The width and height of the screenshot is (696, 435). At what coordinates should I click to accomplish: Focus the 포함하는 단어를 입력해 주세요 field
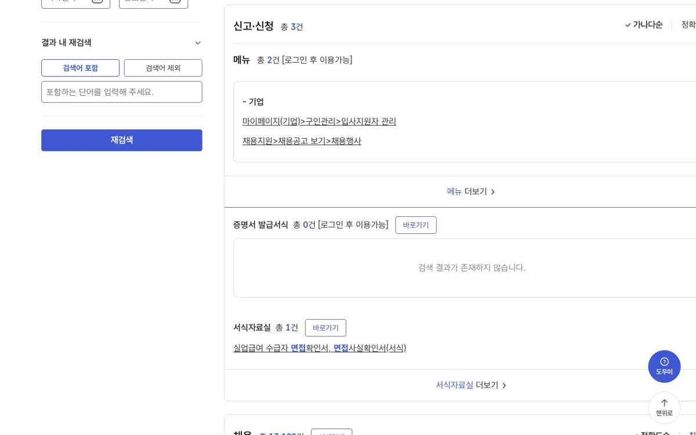coord(122,92)
